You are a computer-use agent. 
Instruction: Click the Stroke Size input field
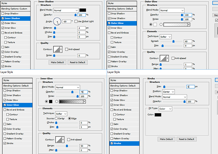[x=191, y=86]
